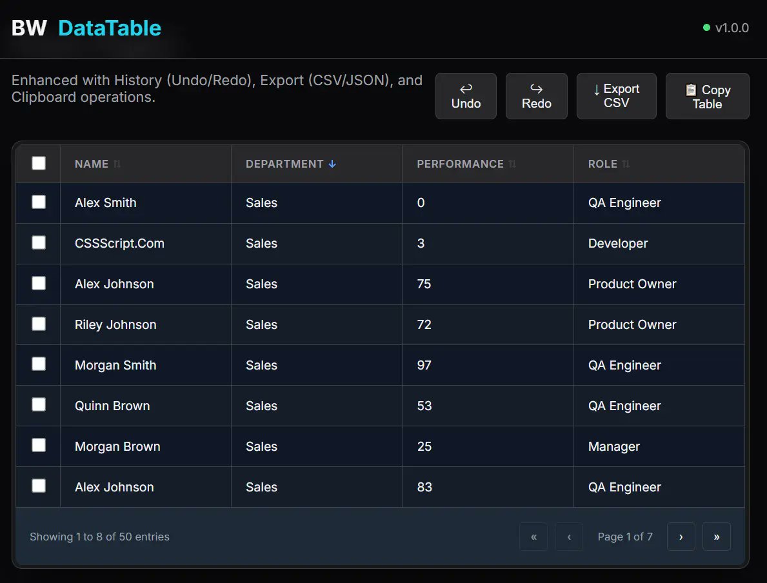Select the Undo arrow icon
Image resolution: width=767 pixels, height=583 pixels.
coord(466,88)
